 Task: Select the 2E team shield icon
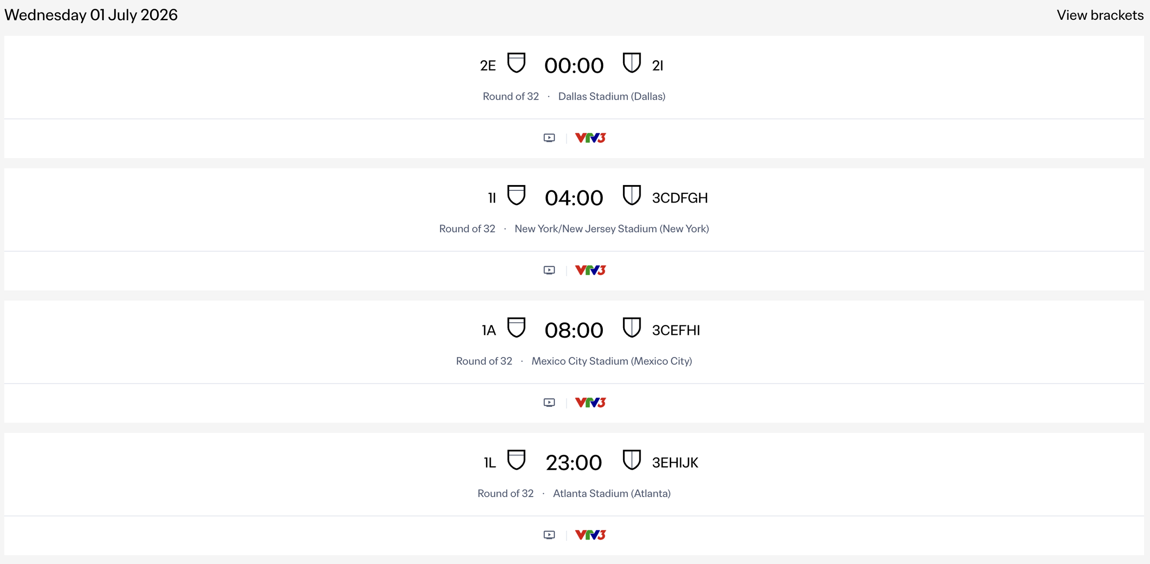517,63
